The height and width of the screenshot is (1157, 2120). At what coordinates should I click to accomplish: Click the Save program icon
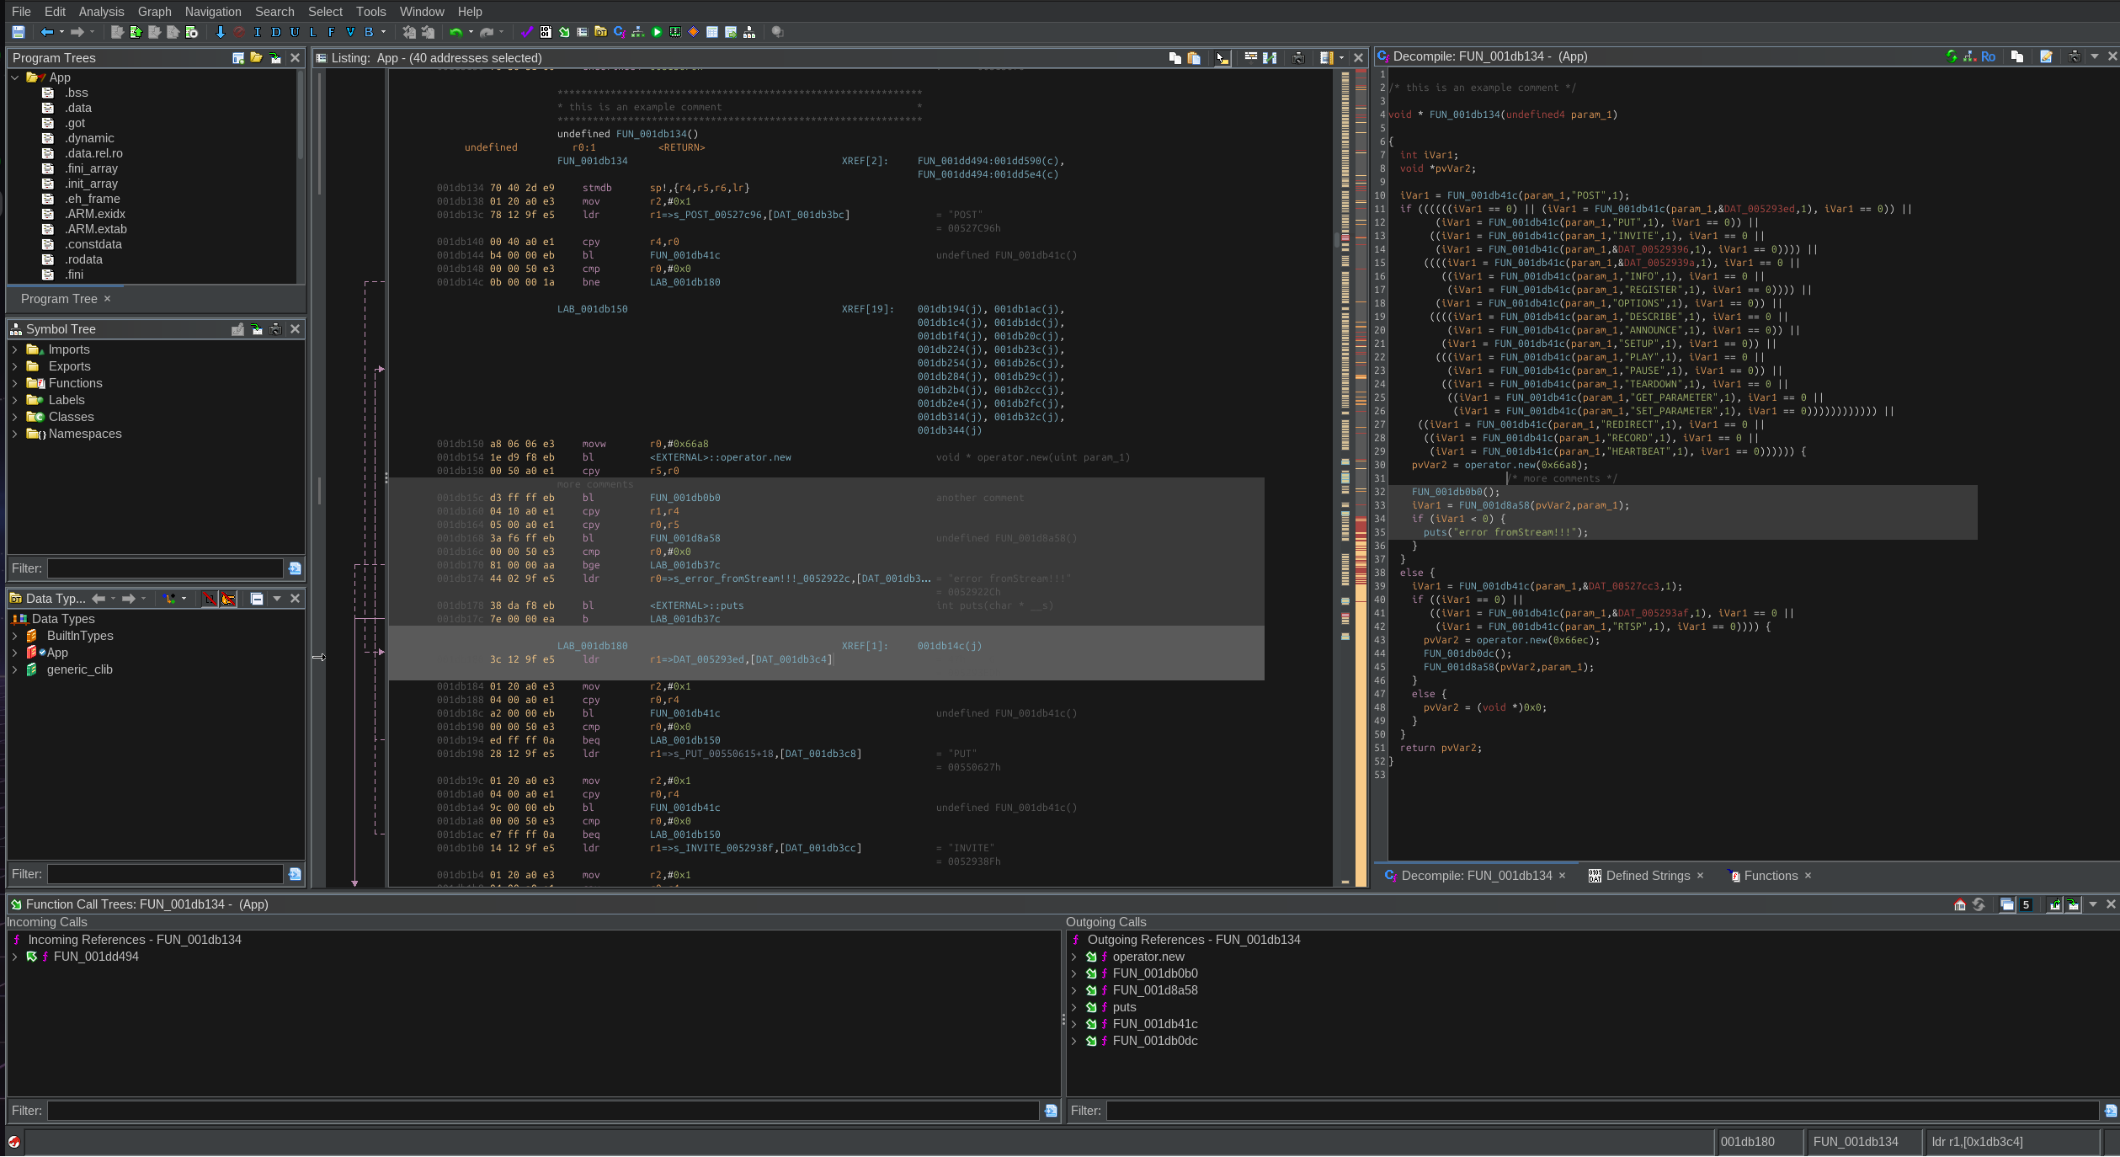point(18,32)
